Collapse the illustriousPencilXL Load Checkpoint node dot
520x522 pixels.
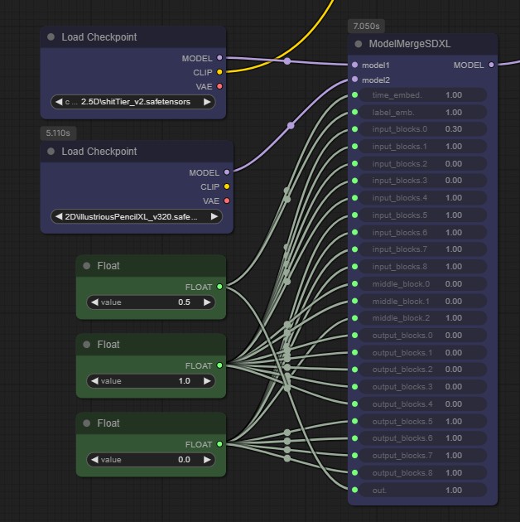[51, 152]
